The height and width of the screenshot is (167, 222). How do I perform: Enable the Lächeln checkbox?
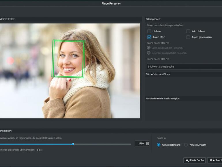pyautogui.click(x=149, y=31)
